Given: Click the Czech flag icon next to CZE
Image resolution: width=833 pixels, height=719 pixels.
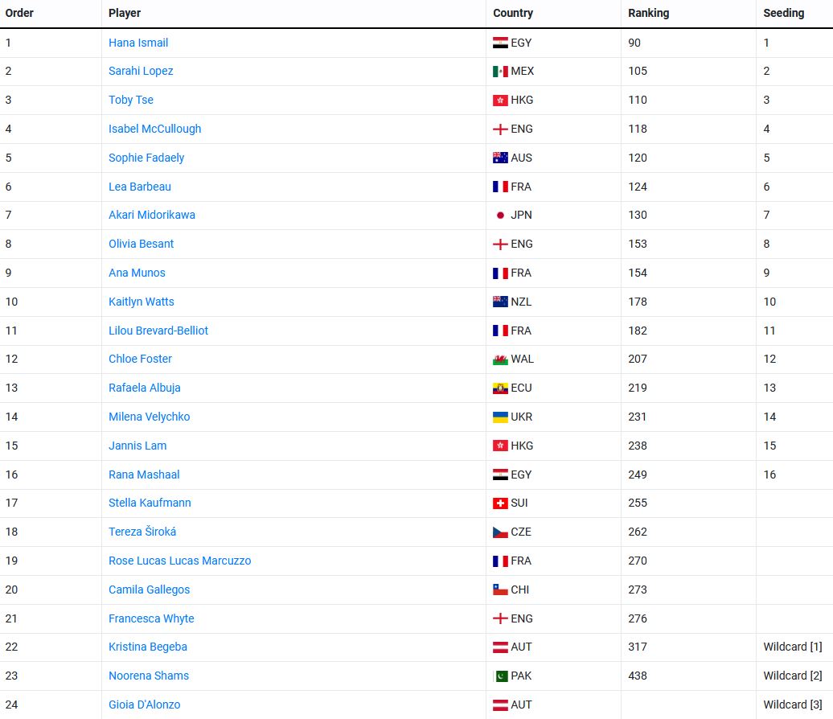Looking at the screenshot, I should [500, 532].
